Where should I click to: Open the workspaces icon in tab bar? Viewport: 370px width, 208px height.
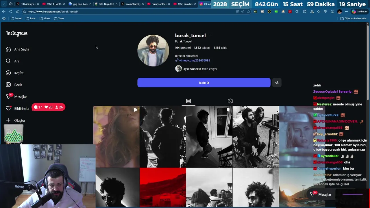[11, 4]
